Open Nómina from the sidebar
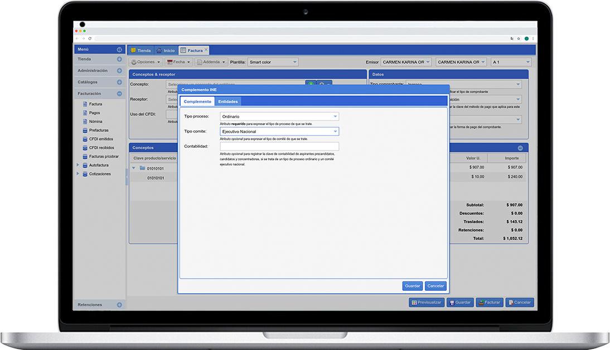Viewport: 610px width, 350px height. pyautogui.click(x=95, y=121)
